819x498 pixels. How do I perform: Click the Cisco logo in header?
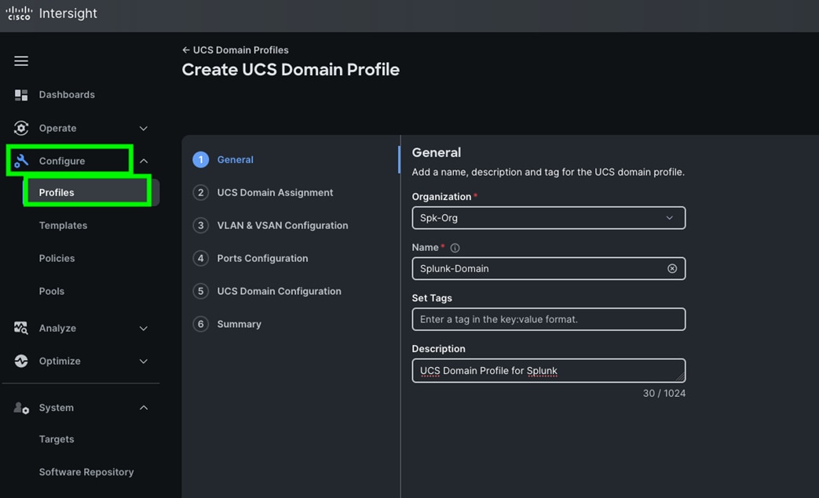coord(19,13)
